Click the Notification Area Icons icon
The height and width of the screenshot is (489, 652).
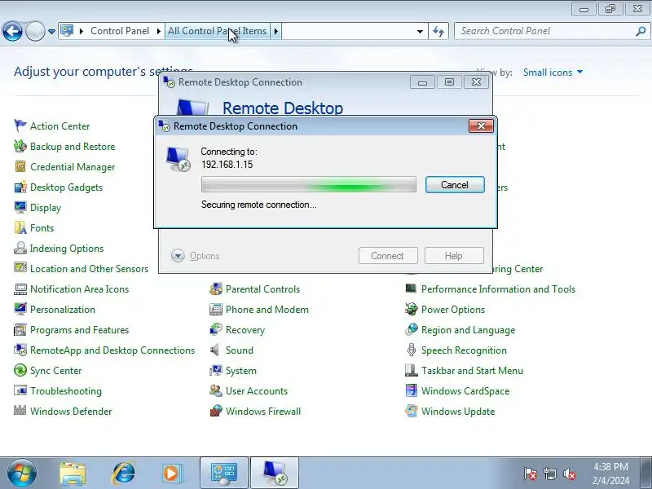click(x=20, y=289)
